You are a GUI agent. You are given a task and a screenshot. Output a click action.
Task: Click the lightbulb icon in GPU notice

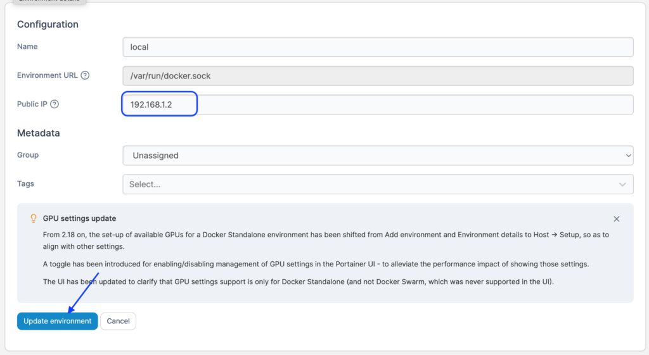point(34,218)
